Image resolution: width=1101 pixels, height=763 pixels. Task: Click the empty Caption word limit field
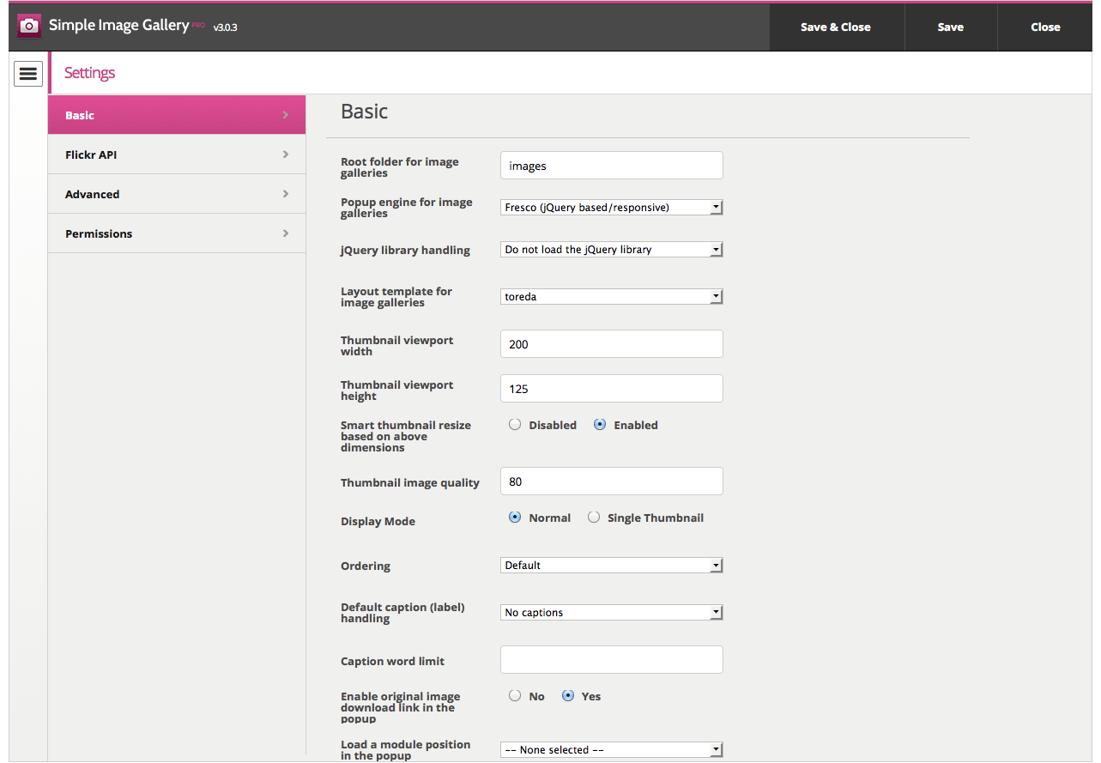[x=612, y=660]
